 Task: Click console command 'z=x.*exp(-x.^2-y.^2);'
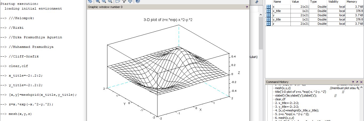(31, 104)
